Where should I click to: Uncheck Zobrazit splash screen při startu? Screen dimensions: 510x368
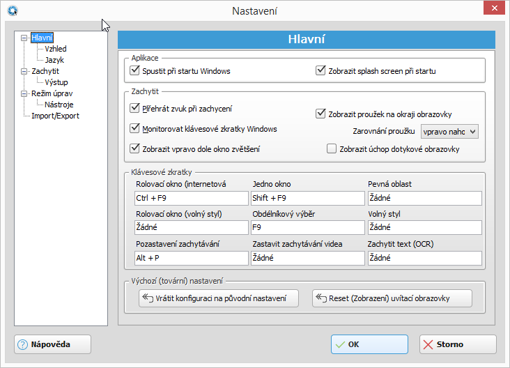pos(320,70)
